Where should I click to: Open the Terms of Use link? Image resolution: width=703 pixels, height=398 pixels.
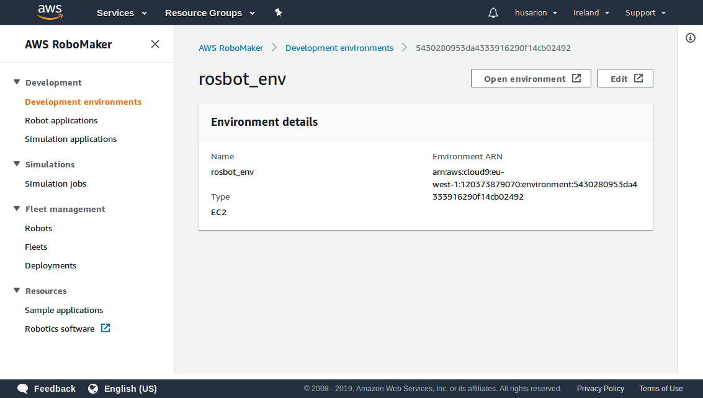click(x=661, y=389)
